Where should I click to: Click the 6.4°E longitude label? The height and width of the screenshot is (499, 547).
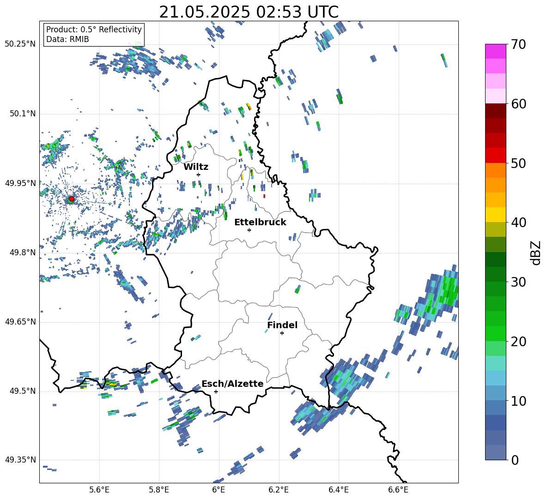[338, 490]
